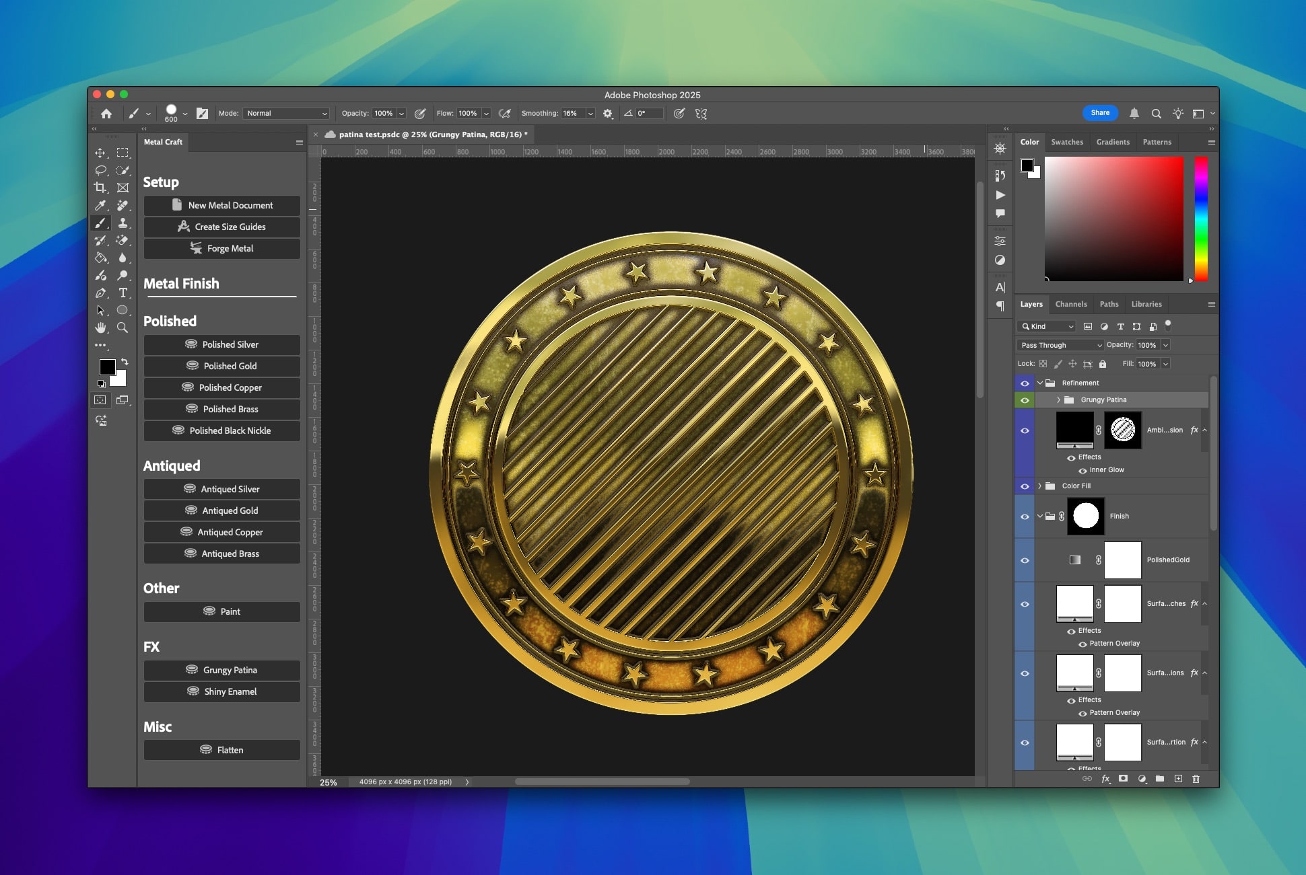Select the Clone Stamp tool

click(123, 223)
